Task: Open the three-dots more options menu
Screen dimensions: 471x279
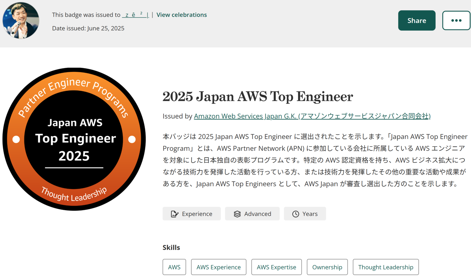Action: (x=456, y=21)
